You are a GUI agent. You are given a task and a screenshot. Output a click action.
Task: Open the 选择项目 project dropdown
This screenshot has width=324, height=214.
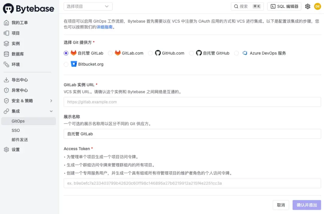[x=88, y=6]
